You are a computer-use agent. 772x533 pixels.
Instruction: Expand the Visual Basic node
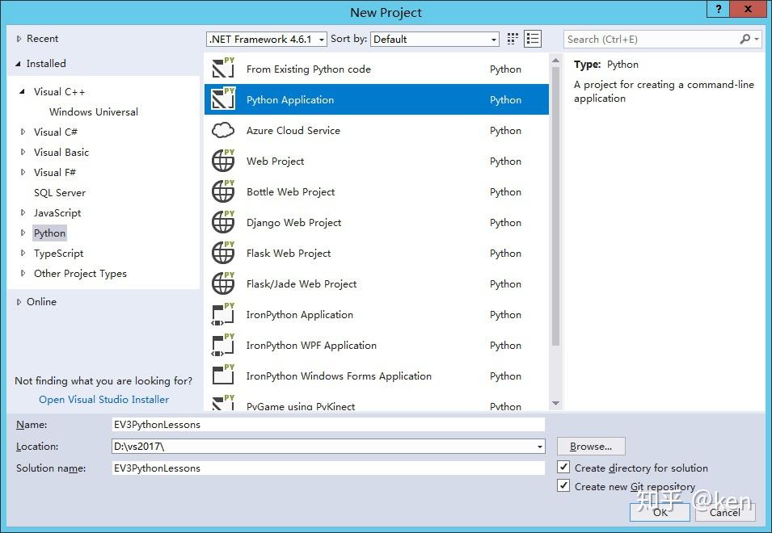[x=23, y=152]
